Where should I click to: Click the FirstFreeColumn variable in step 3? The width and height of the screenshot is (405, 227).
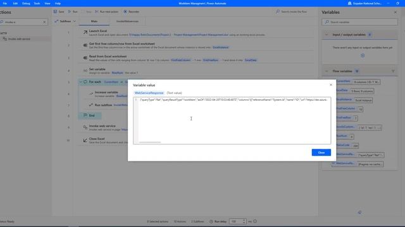[x=181, y=60]
